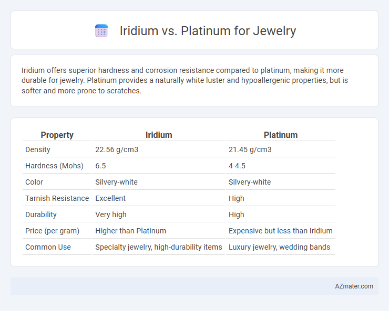Click 'Luxury jewelry, wedding bands' cell

(x=279, y=247)
